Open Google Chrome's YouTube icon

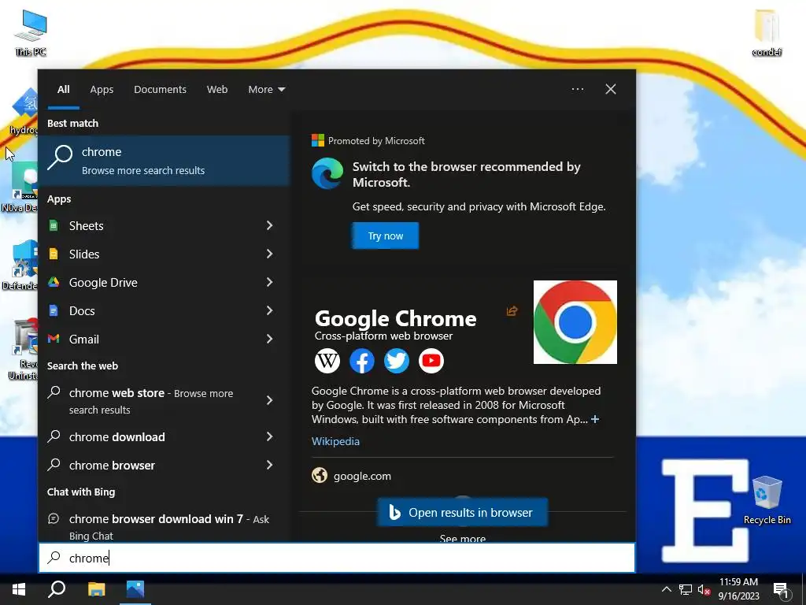pyautogui.click(x=431, y=361)
